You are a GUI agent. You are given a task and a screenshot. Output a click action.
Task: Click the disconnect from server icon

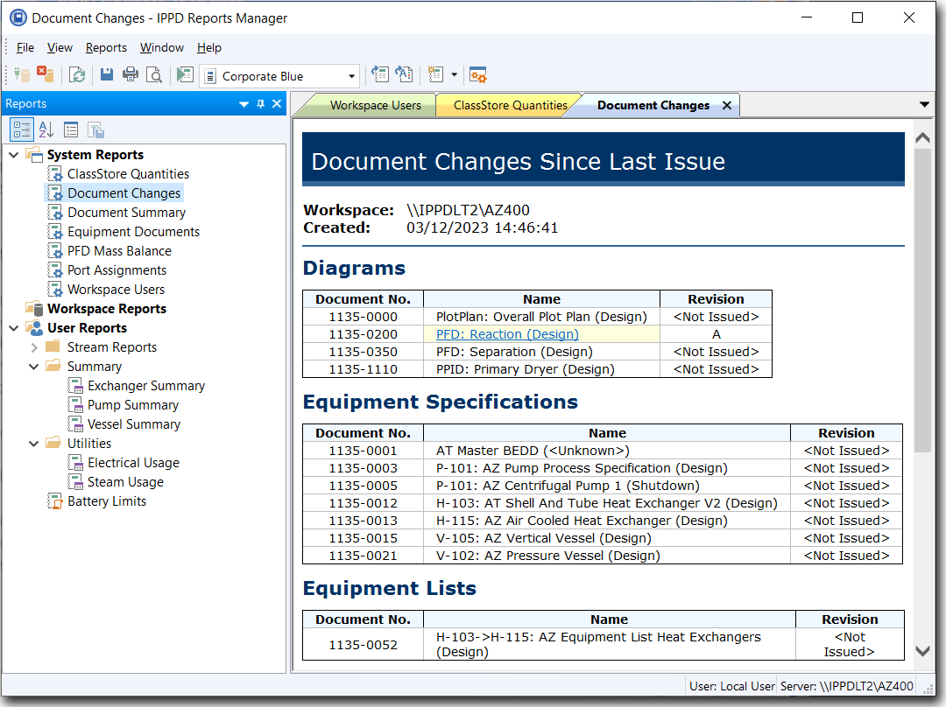(45, 75)
